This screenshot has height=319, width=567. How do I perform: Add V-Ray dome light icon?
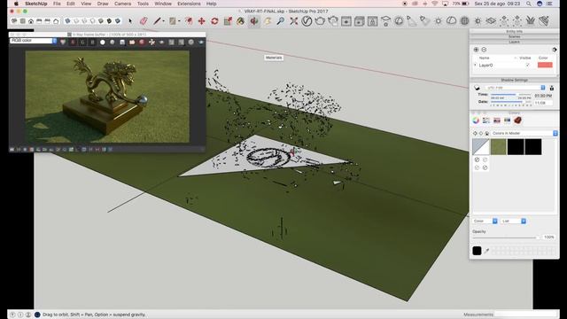coord(451,21)
